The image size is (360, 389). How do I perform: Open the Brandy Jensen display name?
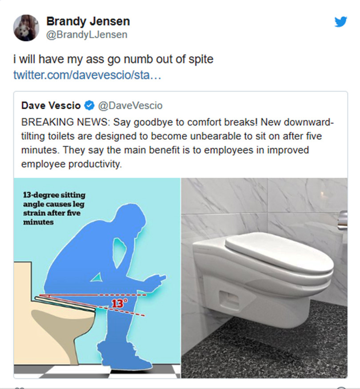(88, 21)
